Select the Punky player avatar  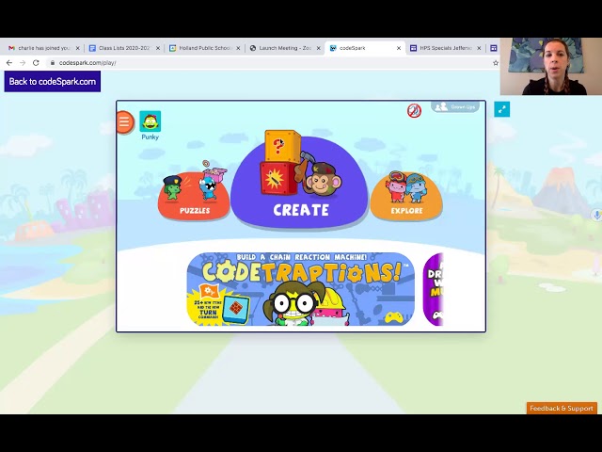click(150, 121)
